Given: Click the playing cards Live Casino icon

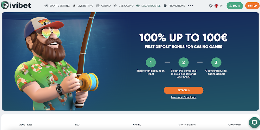Looking at the screenshot, I should [115, 6].
